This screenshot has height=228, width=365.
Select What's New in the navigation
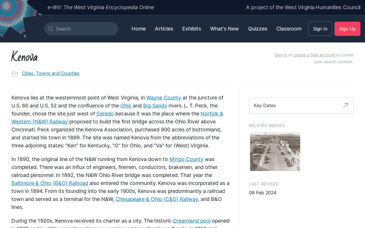(224, 29)
